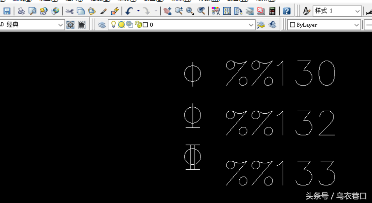Open the ByLayer color control dropdown
Screen dimensions: 372x203
click(x=324, y=25)
